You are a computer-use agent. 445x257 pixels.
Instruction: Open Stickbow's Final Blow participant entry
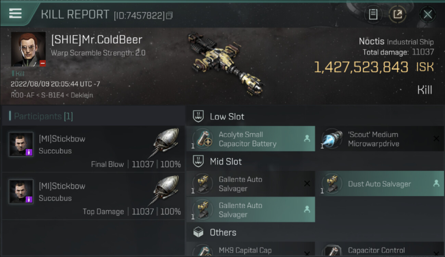click(x=93, y=149)
